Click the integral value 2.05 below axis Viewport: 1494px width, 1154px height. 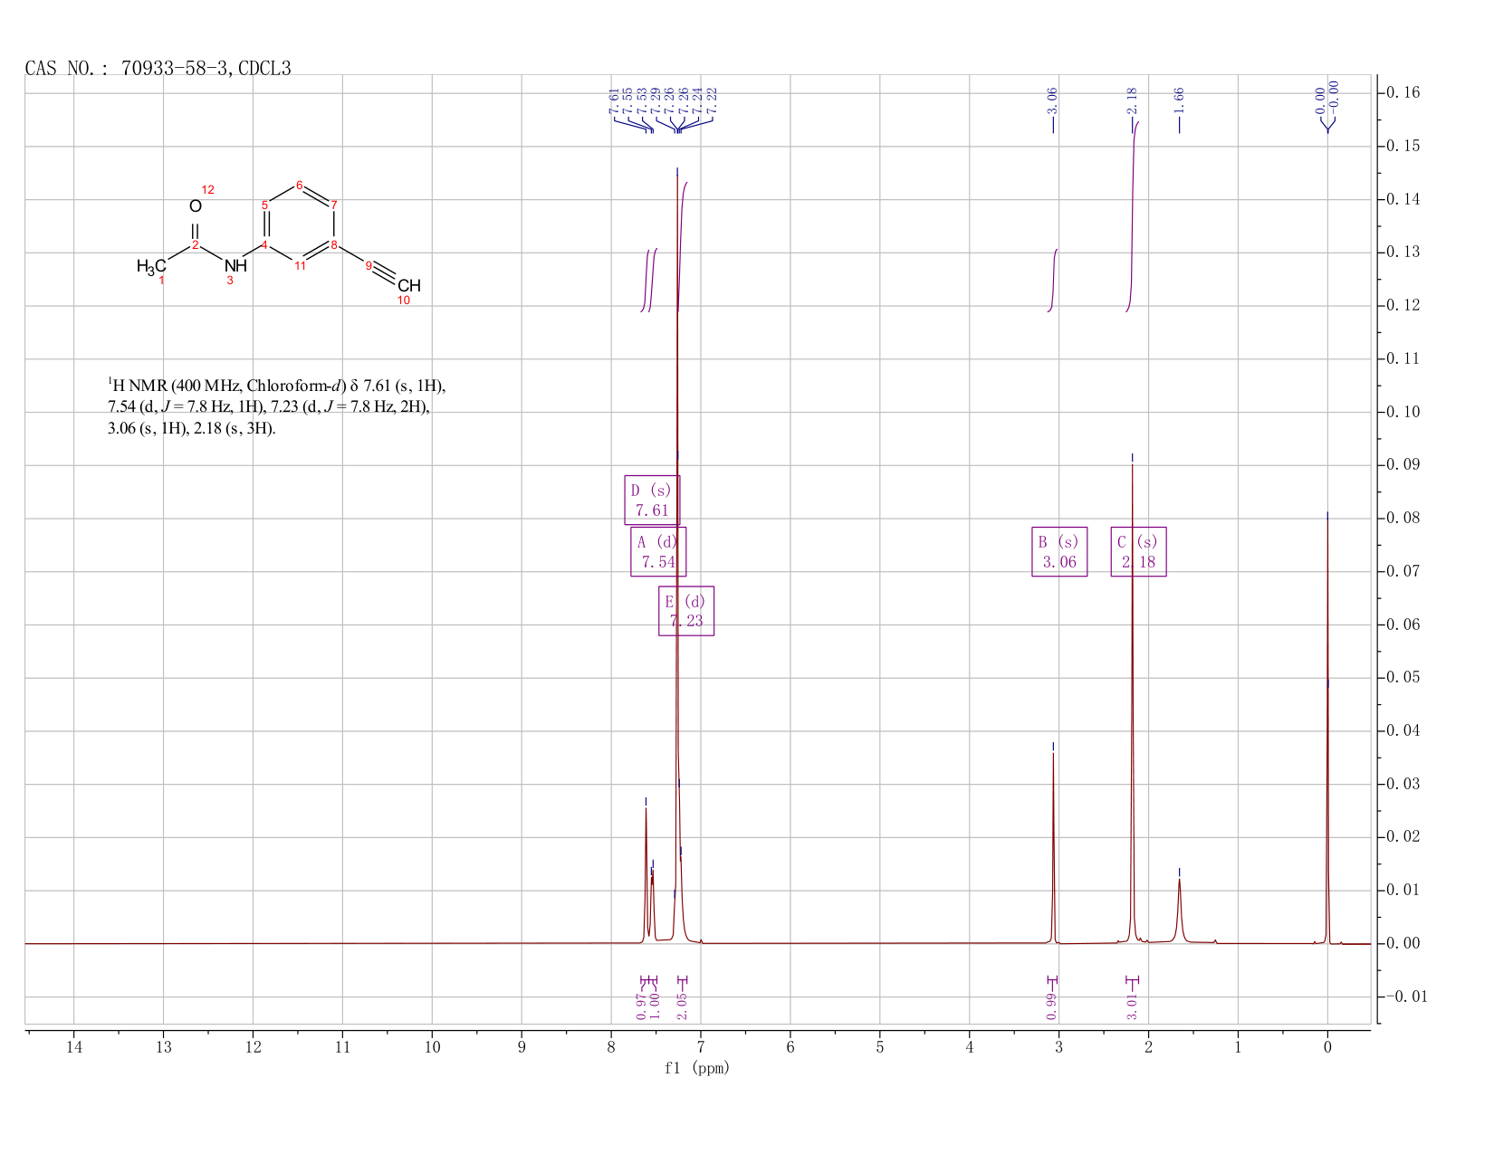683,1006
